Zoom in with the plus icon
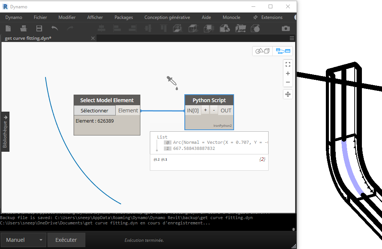The height and width of the screenshot is (249, 382). (x=288, y=73)
